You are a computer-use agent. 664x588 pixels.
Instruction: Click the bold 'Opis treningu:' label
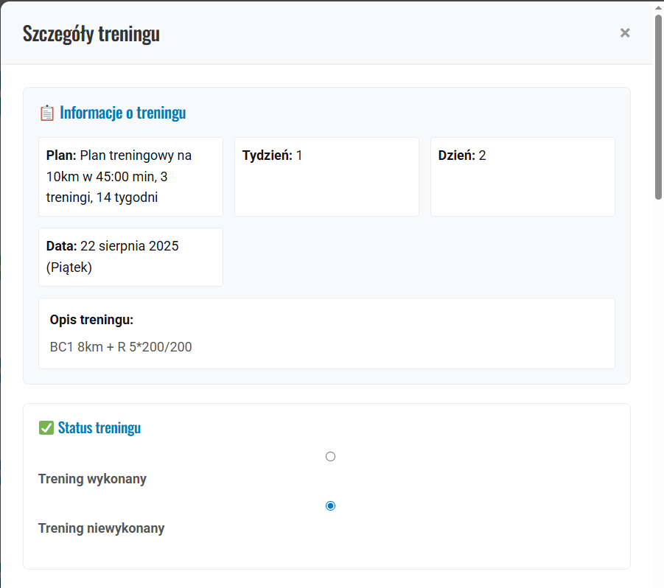coord(91,320)
